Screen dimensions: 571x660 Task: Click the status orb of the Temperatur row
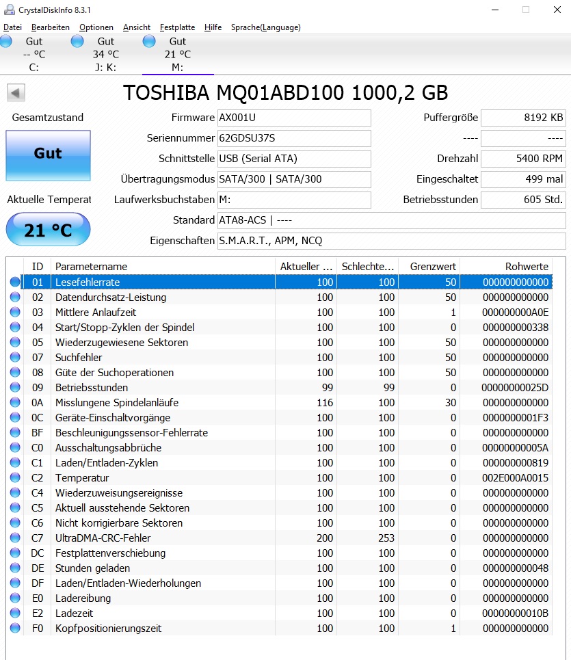point(15,478)
